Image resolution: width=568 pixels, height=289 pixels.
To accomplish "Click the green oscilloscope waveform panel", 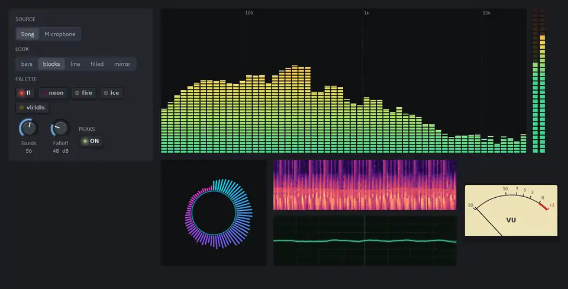I will (x=365, y=241).
